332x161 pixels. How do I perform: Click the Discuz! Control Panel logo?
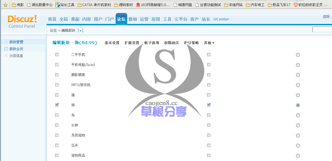pos(22,22)
